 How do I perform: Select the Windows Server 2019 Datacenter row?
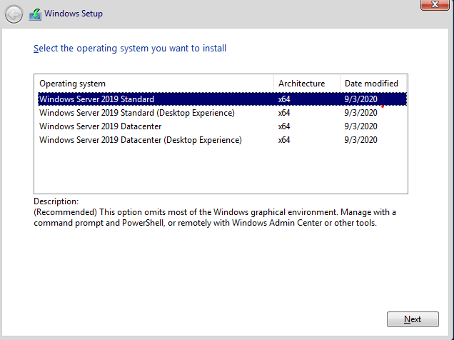pyautogui.click(x=101, y=126)
